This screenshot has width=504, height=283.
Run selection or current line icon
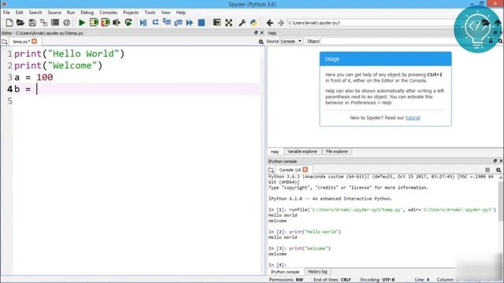[117, 23]
